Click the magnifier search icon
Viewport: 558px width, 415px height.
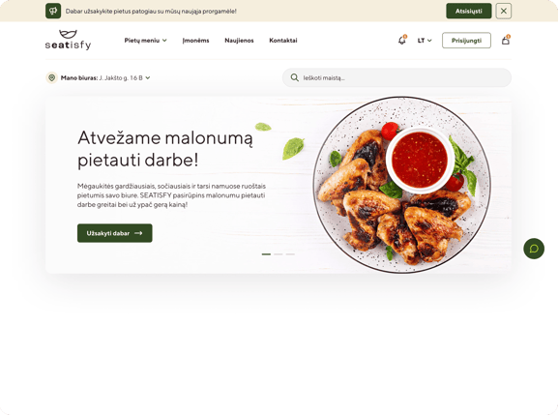click(294, 77)
